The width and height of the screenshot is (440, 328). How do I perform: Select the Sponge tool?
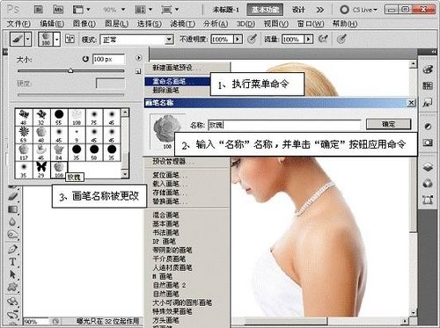coord(12,235)
